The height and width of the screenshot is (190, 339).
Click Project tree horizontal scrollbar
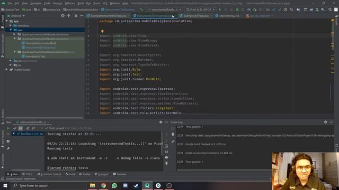pyautogui.click(x=44, y=118)
